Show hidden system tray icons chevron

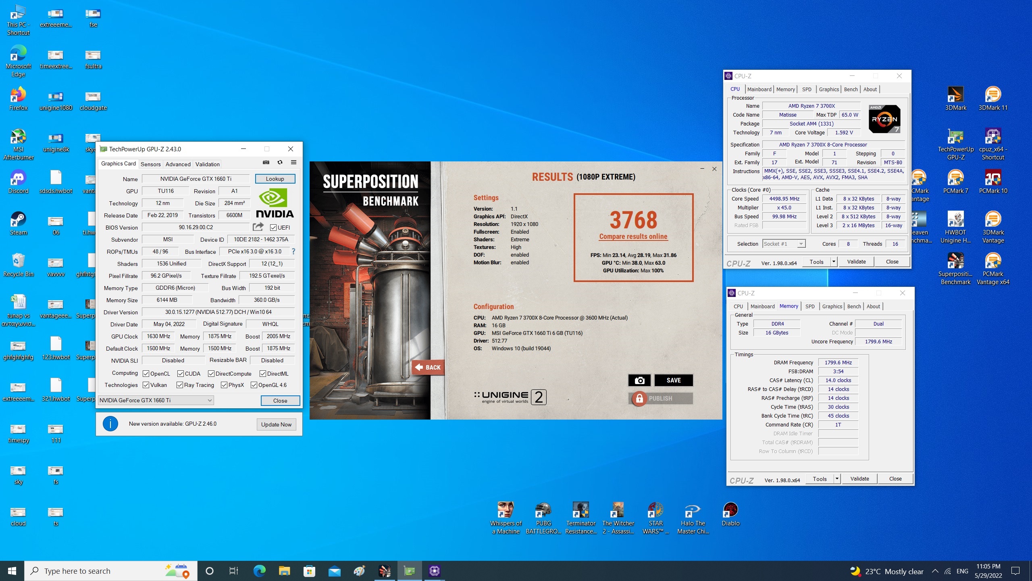tap(935, 571)
